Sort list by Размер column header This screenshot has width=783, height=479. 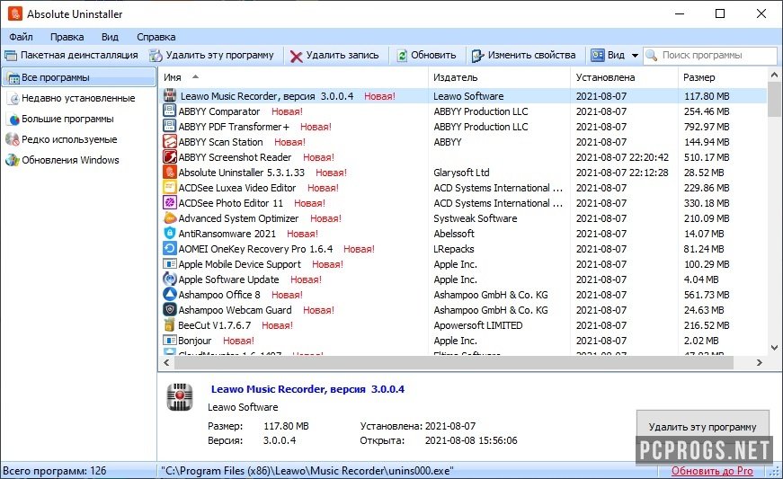(698, 78)
